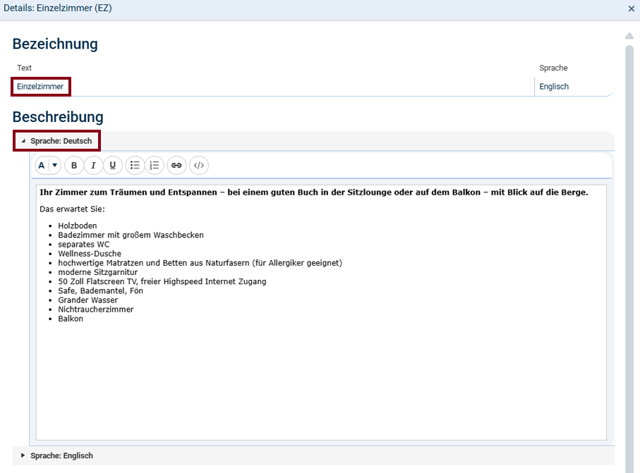Click the font color A button
This screenshot has height=473, width=640.
pyautogui.click(x=42, y=166)
